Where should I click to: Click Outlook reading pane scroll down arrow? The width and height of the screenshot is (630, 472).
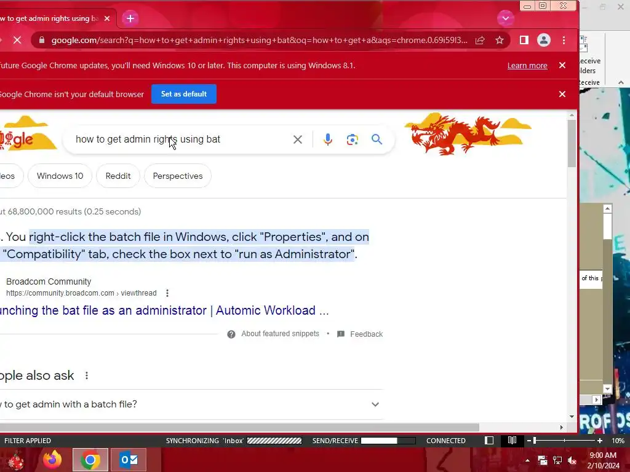[607, 389]
